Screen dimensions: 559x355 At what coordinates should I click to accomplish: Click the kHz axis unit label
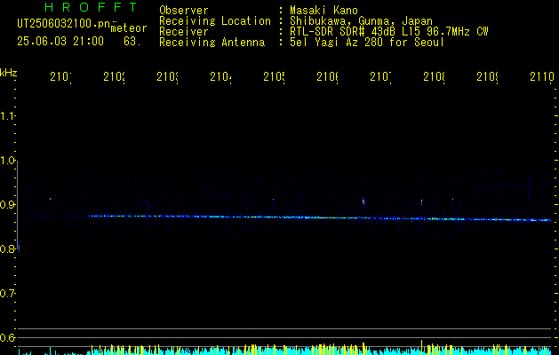9,73
